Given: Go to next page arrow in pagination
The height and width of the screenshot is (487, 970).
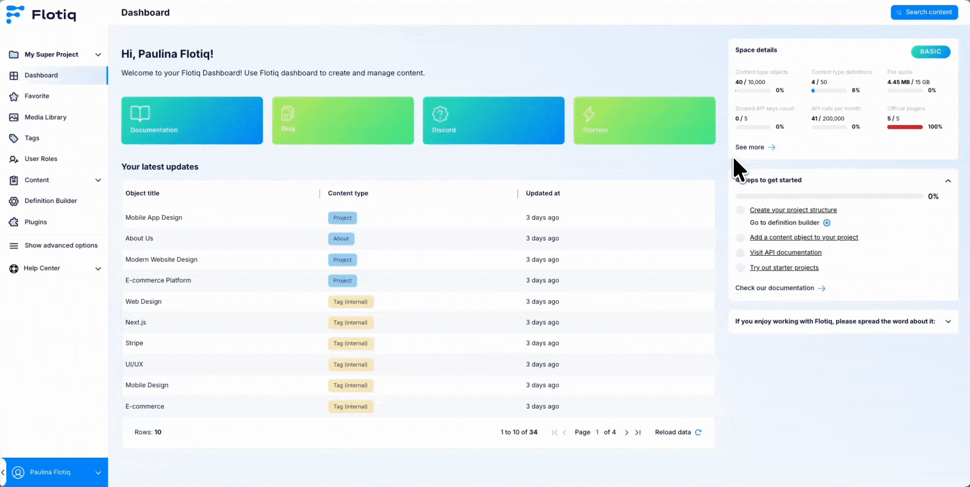Looking at the screenshot, I should [x=627, y=432].
